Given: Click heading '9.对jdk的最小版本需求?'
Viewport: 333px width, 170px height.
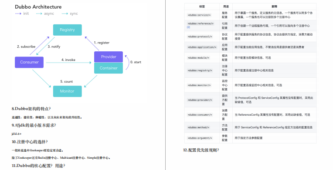Looking at the screenshot, I should [x=34, y=125].
